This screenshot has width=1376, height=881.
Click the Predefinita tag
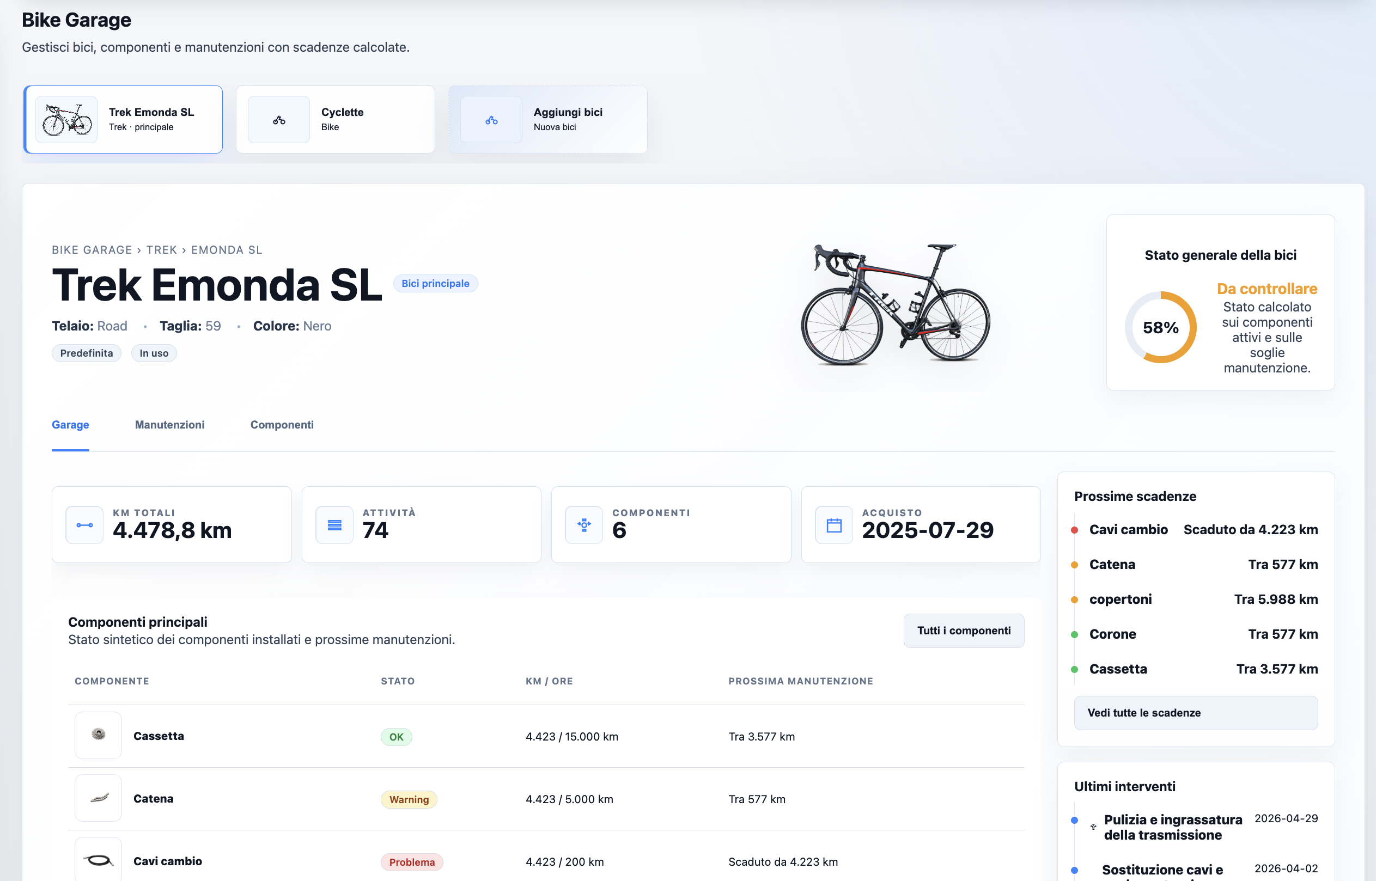[87, 353]
